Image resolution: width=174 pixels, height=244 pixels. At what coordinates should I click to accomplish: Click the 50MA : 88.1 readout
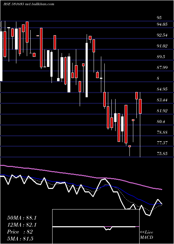coord(22,218)
